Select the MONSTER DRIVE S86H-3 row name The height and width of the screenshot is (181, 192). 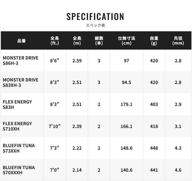21,61
